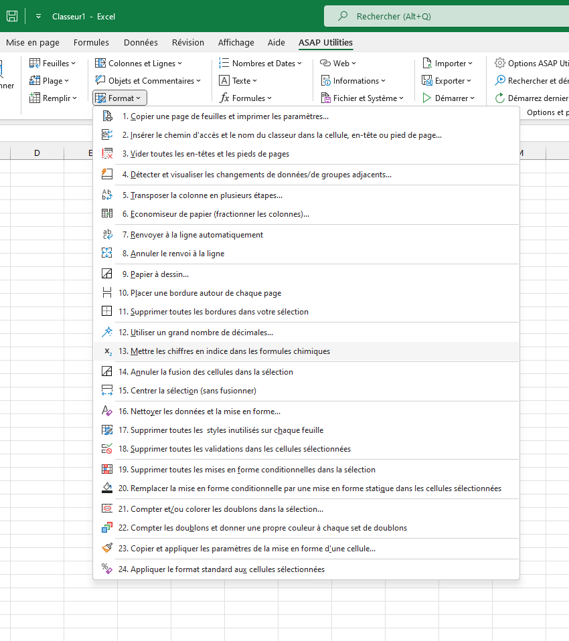Click the unmerge cells icon, item 14

click(x=107, y=371)
